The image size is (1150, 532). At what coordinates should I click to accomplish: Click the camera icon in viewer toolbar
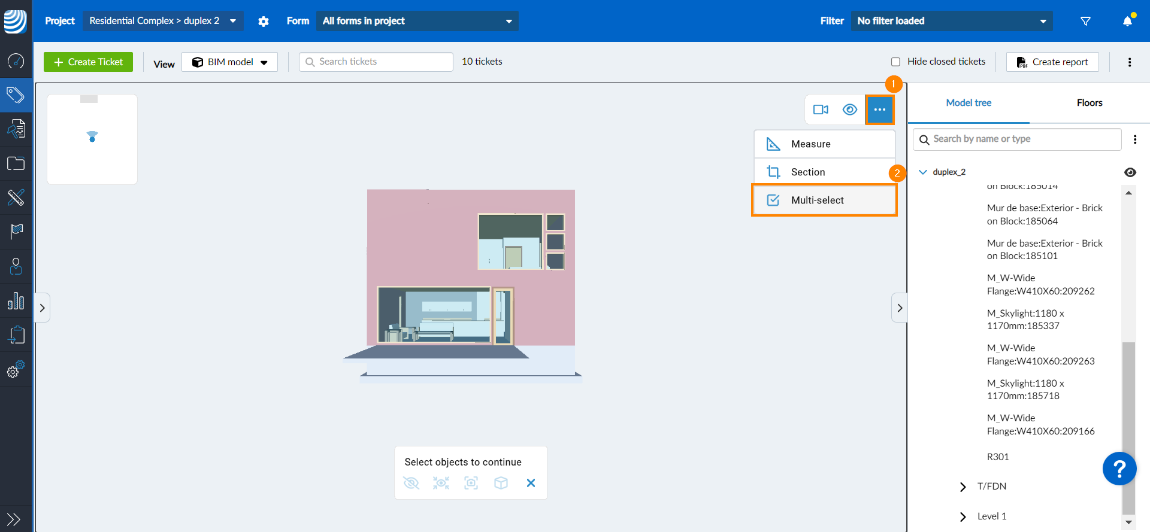(x=821, y=110)
